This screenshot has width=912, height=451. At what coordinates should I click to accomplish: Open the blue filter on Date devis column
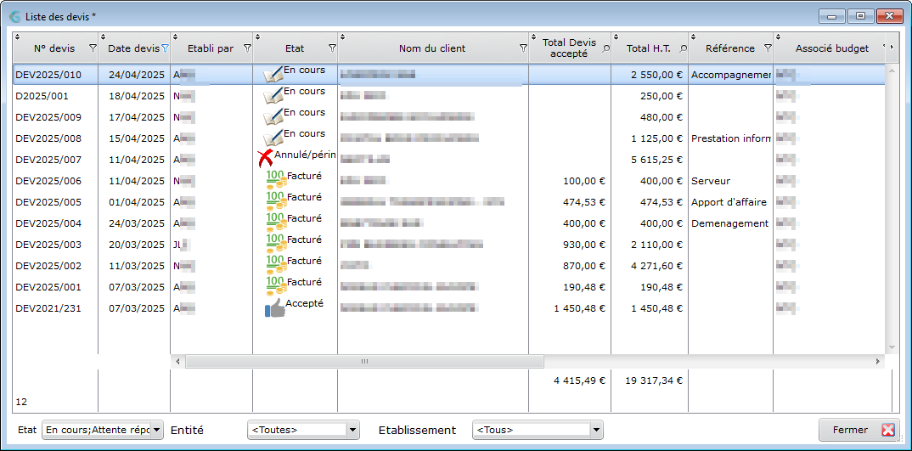click(x=165, y=49)
